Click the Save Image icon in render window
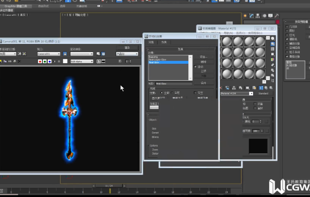The image size is (310, 197). [x=1, y=61]
